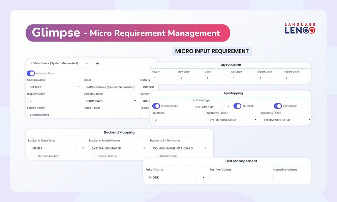Image resolution: width=337 pixels, height=202 pixels.
Task: Click the Test Management panel heading
Action: 241,161
